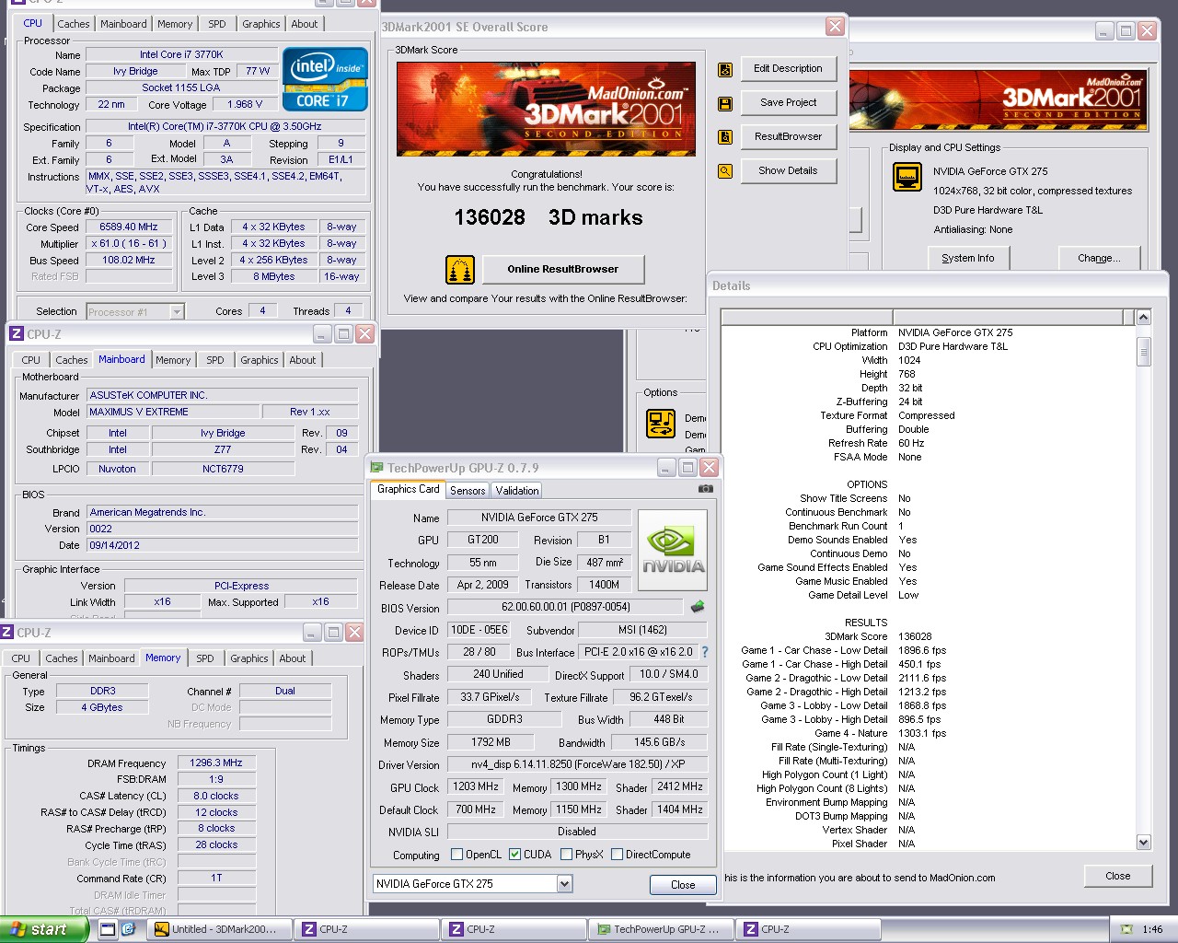1178x943 pixels.
Task: Click the GPU Clock 1203 MHz field
Action: pos(476,786)
